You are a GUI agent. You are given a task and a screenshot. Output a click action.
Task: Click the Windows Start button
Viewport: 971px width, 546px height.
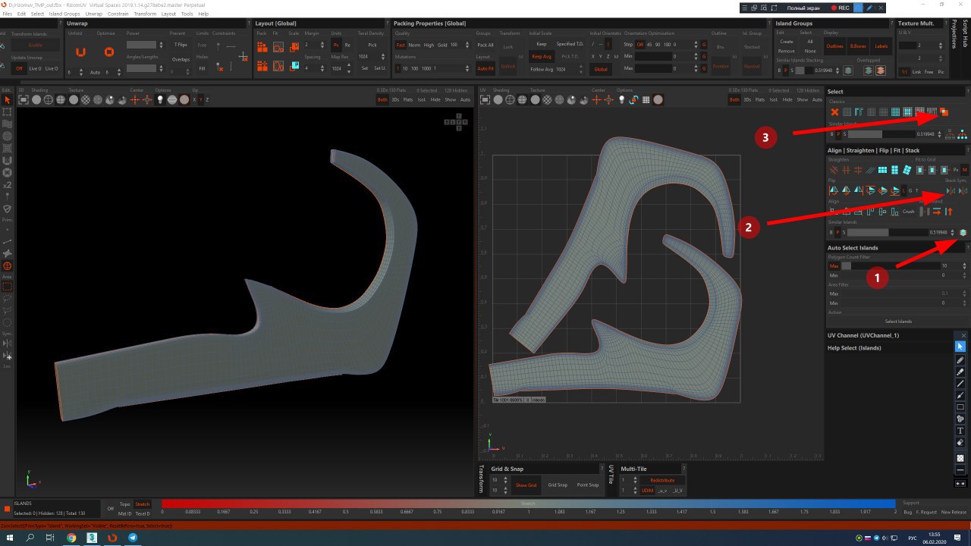coord(10,538)
